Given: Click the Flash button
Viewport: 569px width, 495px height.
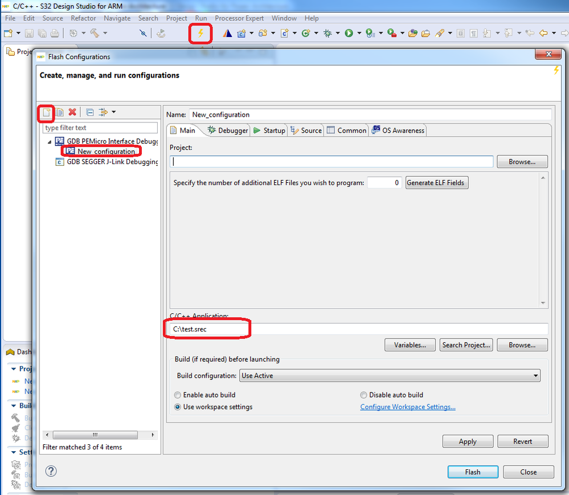Looking at the screenshot, I should tap(473, 472).
